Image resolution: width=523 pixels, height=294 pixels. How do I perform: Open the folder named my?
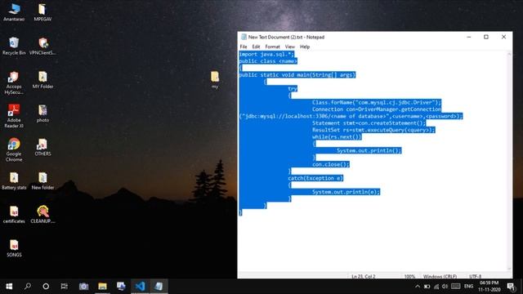tap(214, 79)
